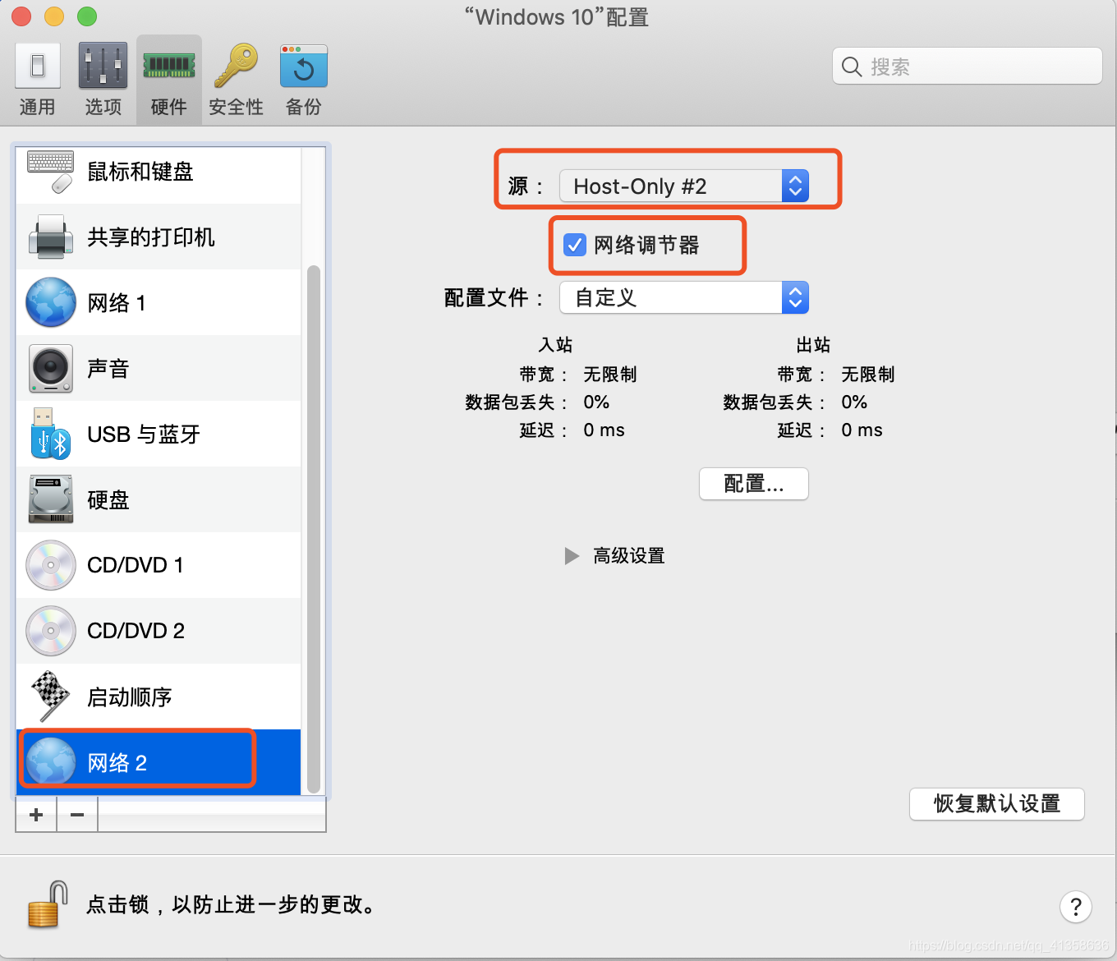Click the disc icon for CD/DVD 2

51,631
